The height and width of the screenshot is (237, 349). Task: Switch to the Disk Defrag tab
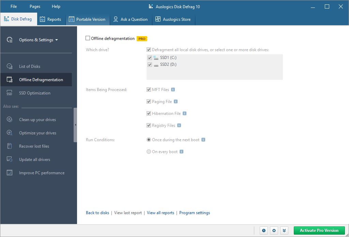pyautogui.click(x=19, y=19)
